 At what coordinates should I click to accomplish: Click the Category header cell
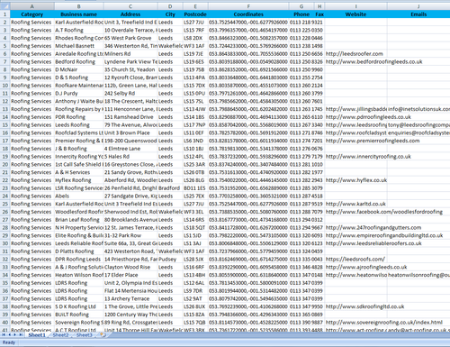click(32, 14)
